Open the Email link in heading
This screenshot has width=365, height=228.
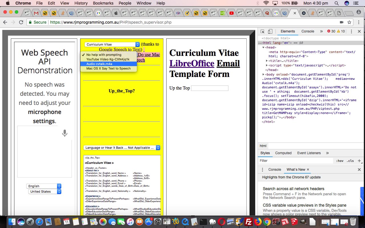click(x=228, y=63)
